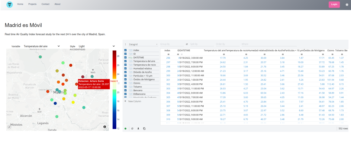Screen dimensions: 351x142
Task: Click the export download icon
Action: coord(138,129)
